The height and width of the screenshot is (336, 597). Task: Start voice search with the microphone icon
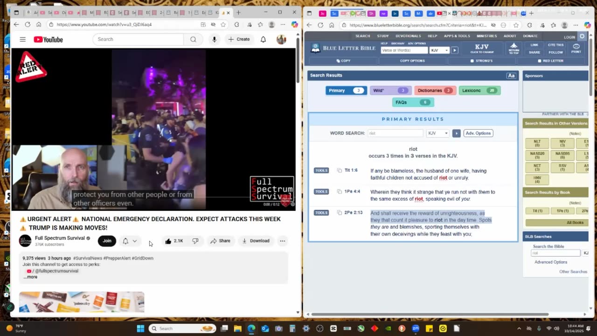[214, 39]
